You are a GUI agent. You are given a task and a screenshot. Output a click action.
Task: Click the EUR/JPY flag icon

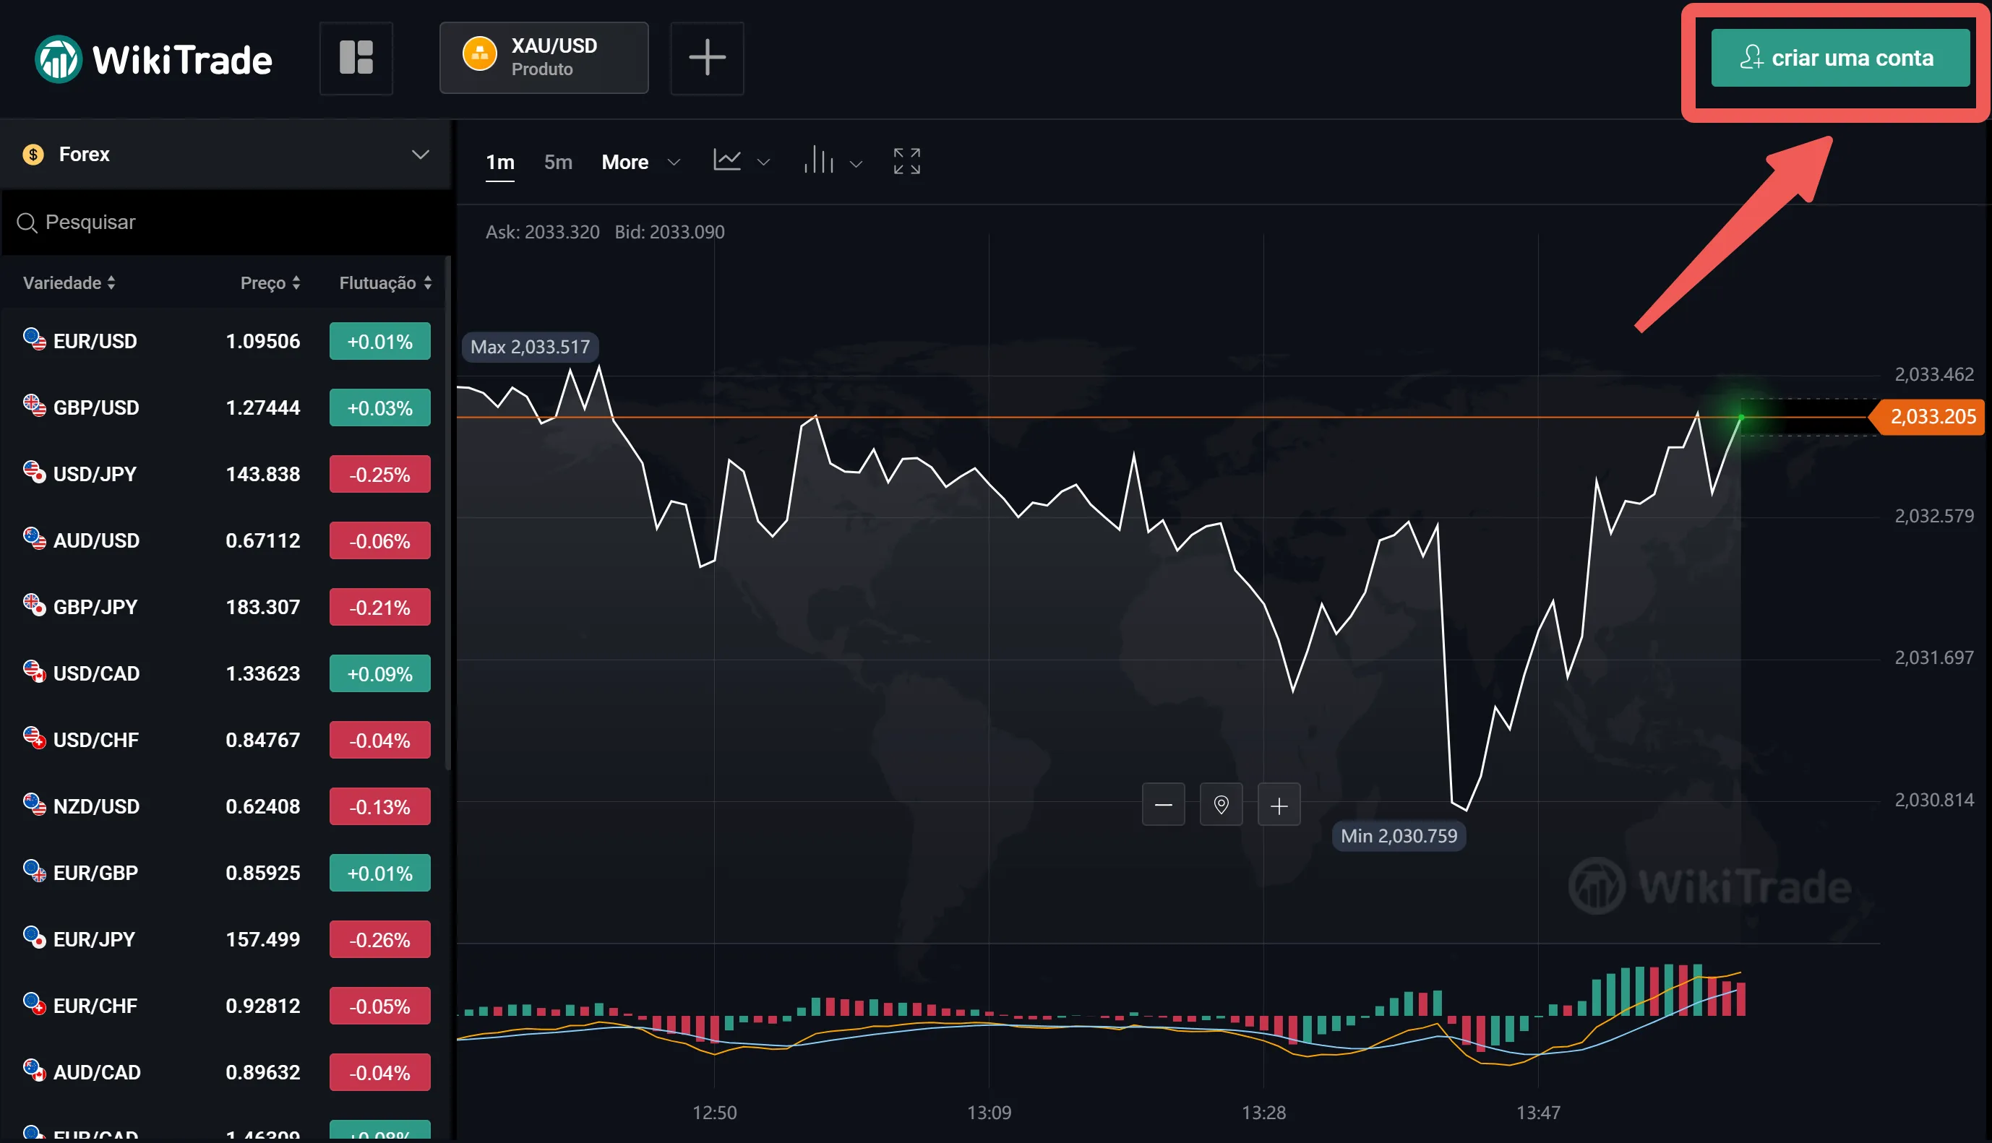(35, 937)
